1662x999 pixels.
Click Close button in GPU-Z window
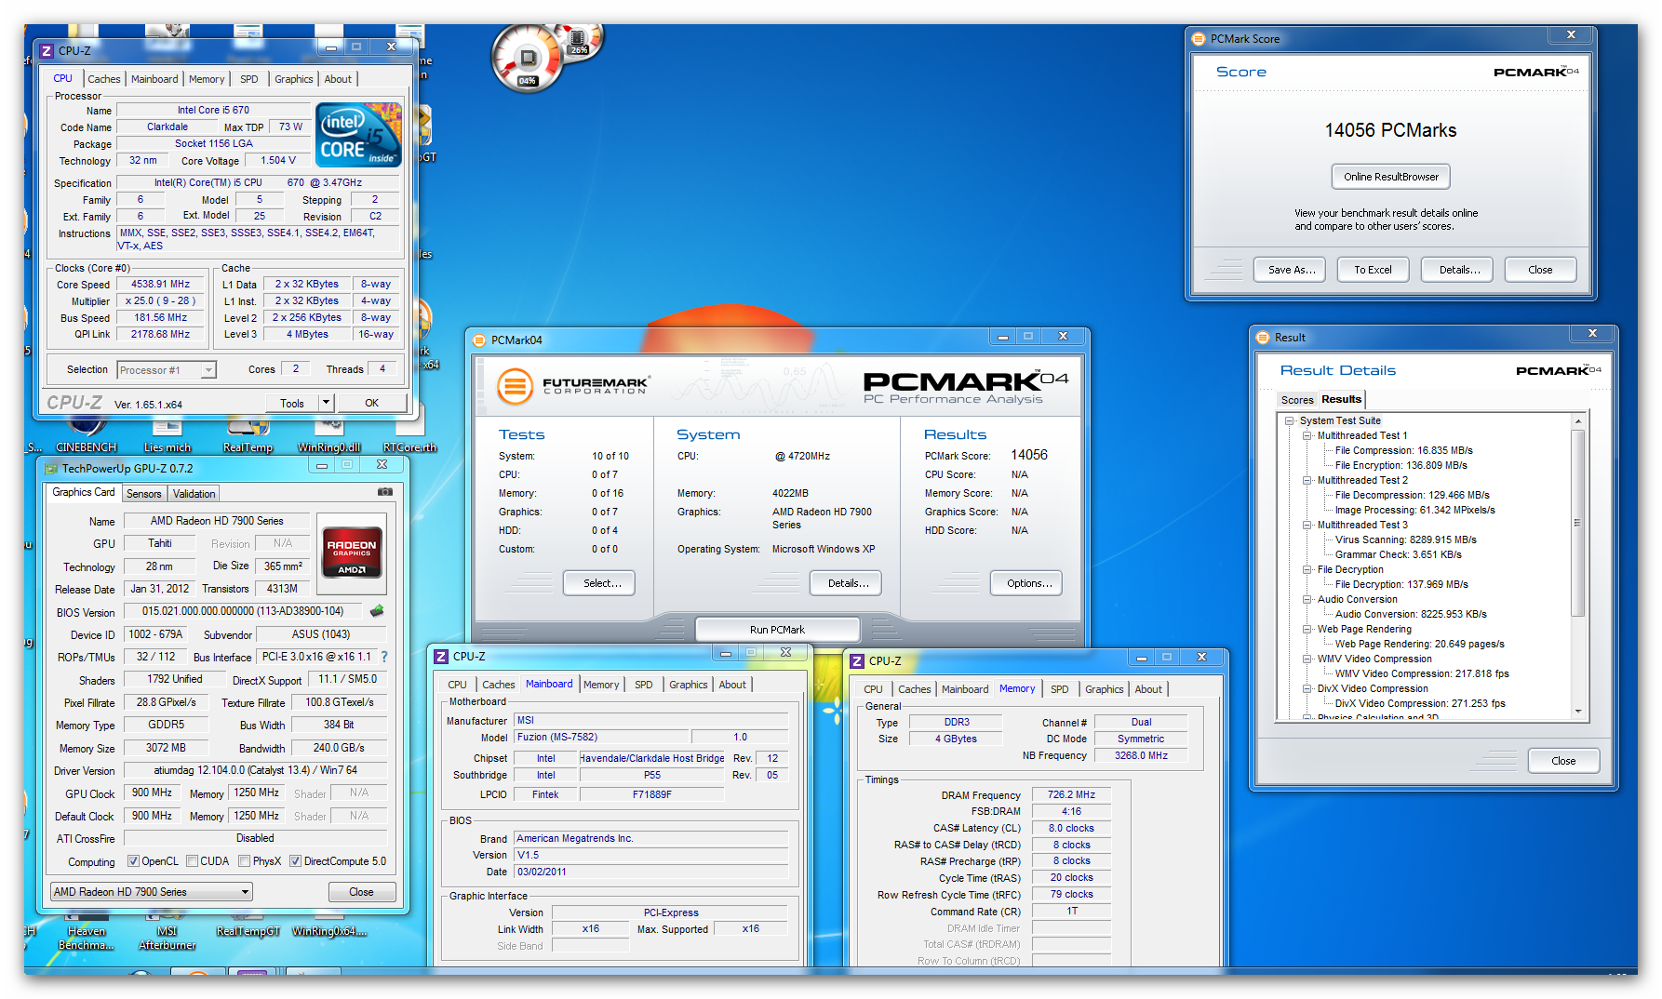tap(361, 892)
